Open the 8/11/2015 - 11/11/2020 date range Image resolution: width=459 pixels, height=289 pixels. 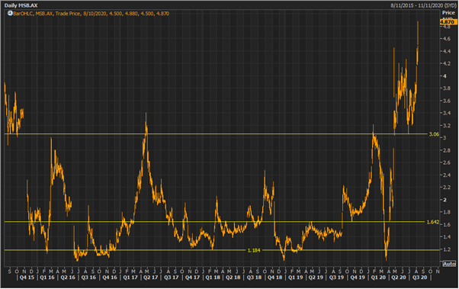click(x=423, y=5)
